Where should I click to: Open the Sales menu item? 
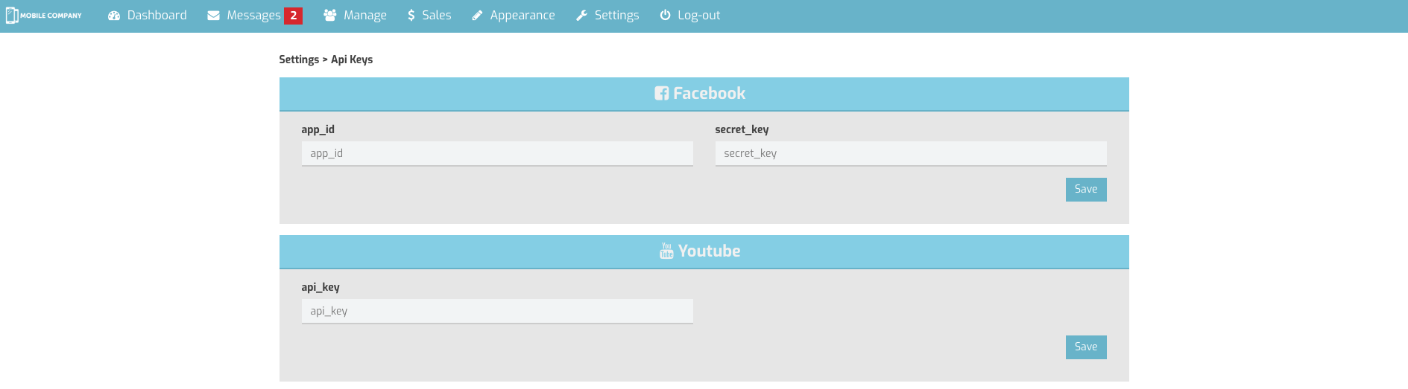[x=436, y=16]
